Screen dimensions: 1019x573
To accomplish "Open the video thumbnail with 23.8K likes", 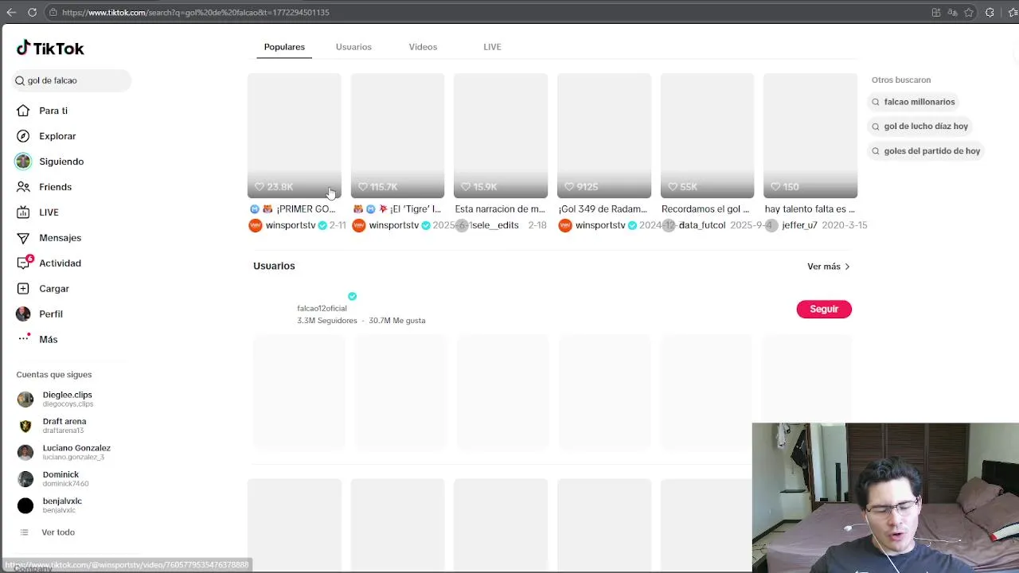I will 294,135.
